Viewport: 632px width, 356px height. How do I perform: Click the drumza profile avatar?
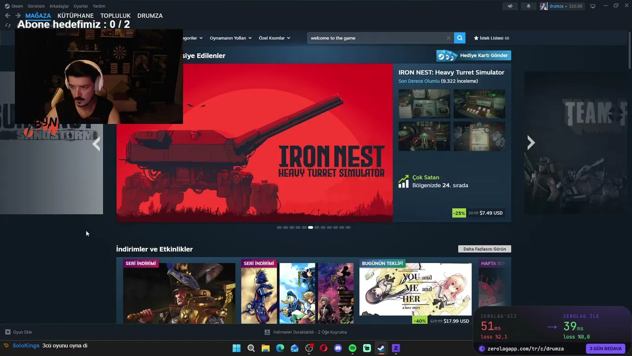[544, 6]
